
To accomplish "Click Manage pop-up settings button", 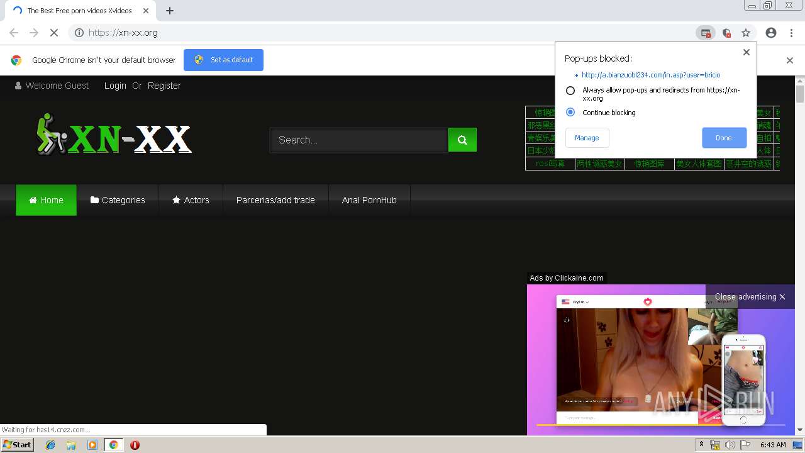I will [587, 138].
